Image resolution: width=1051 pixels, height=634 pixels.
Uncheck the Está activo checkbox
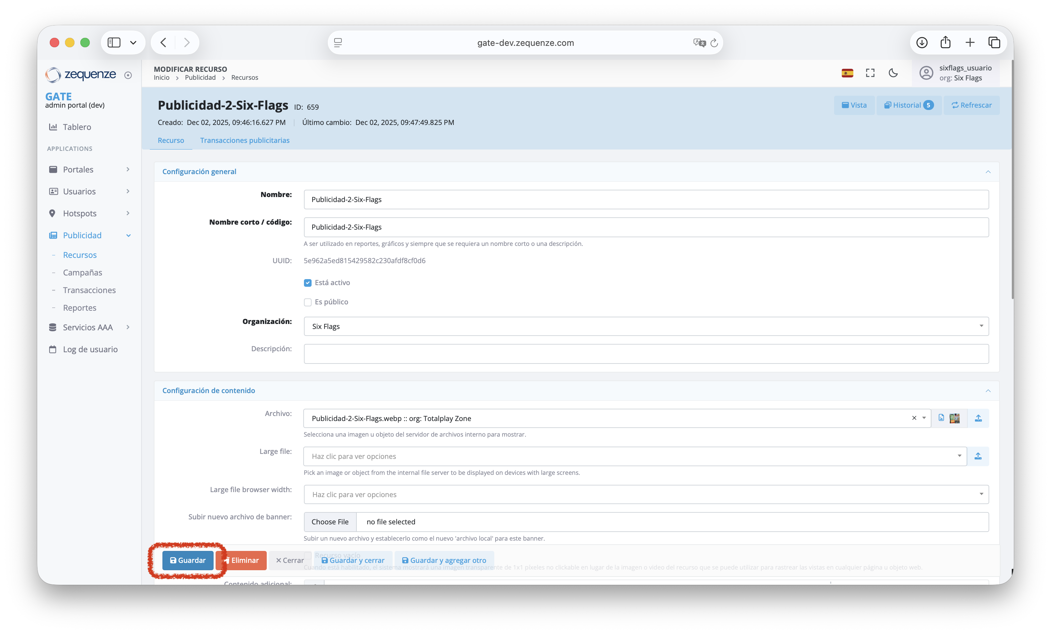(x=308, y=283)
